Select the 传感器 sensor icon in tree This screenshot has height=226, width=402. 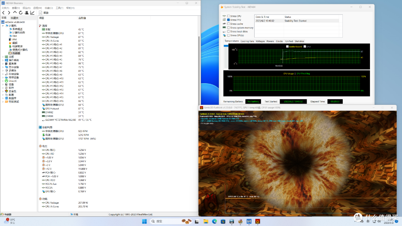point(10,53)
